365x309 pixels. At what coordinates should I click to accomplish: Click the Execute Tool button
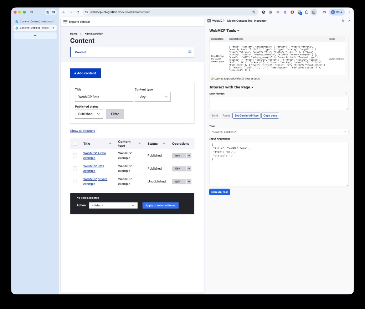220,192
